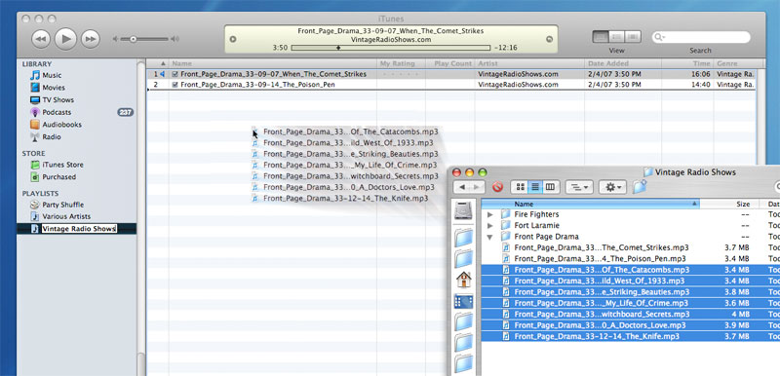Viewport: 780px width, 376px height.
Task: Click the Podcasts 237 unplayed badge
Action: pyautogui.click(x=126, y=112)
